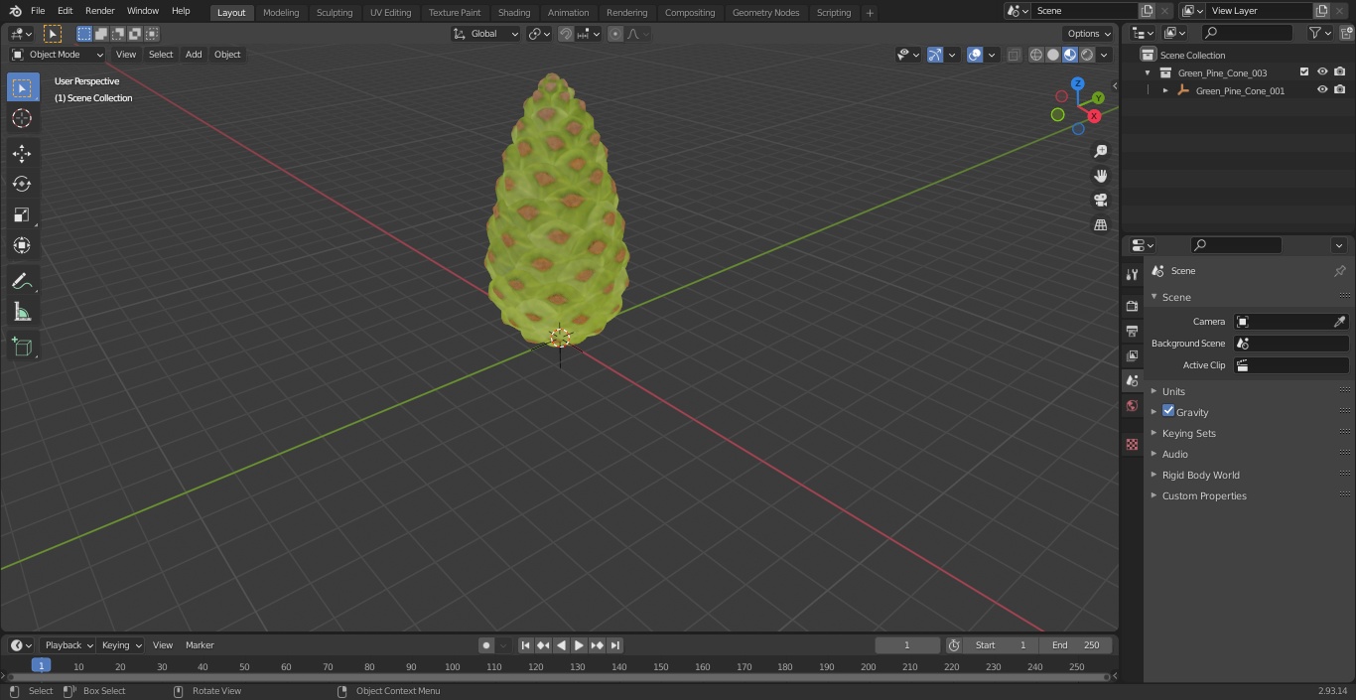Switch to the UV Editing workspace tab

pos(390,12)
